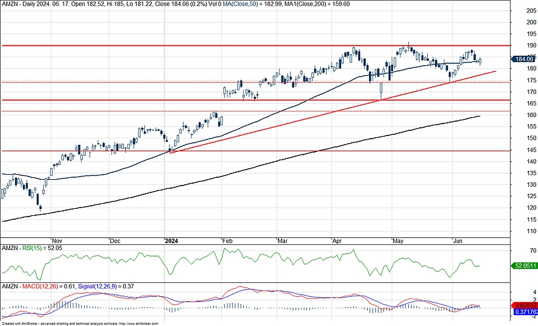This screenshot has width=538, height=326.
Task: Click the AMZN Daily chart title text
Action: click(111, 4)
